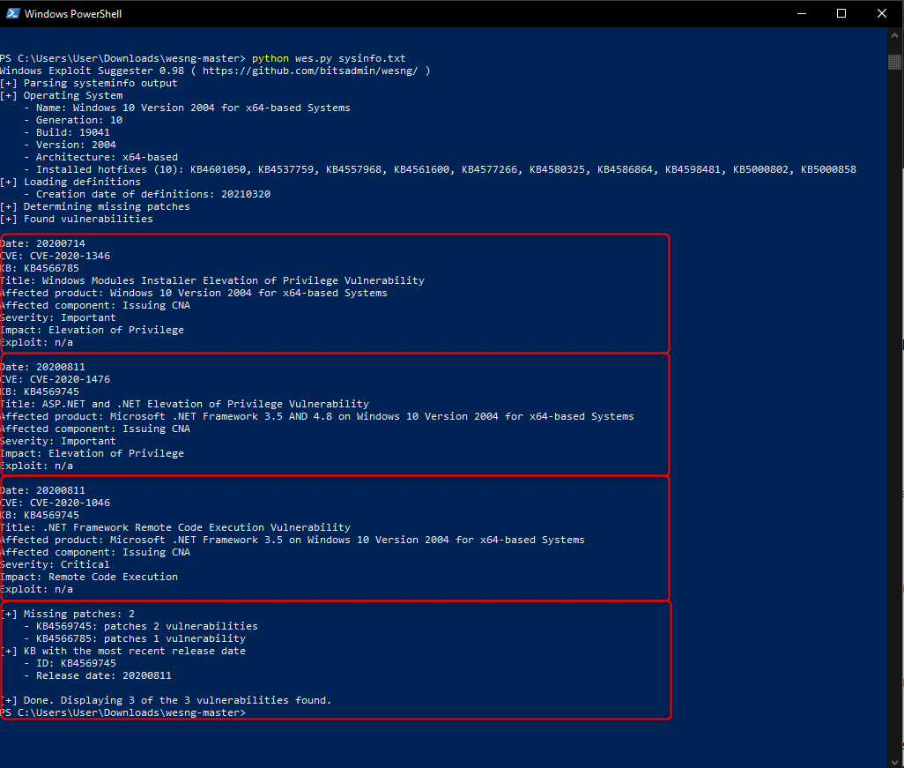Click hotfix KB4537759 in installed hotfixes

(286, 169)
